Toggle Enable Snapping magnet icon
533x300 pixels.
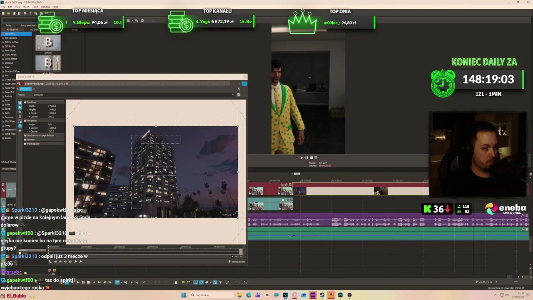coord(20,117)
